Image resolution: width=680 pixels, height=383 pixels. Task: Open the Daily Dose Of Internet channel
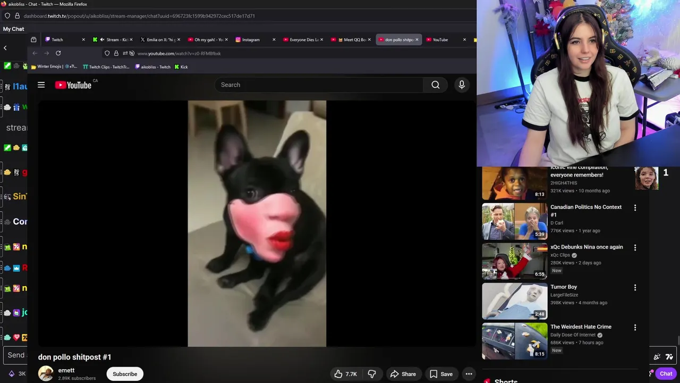tap(573, 335)
